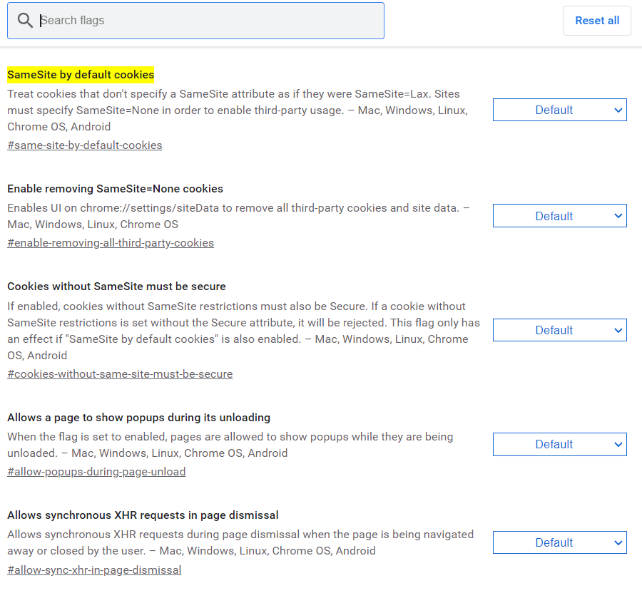Click description starting 'When the flag is set to enabled'
The height and width of the screenshot is (593, 642).
230,445
